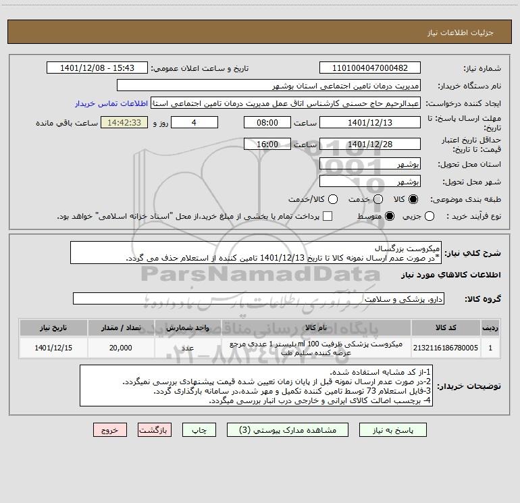Click the remaining time countdown 14:42:33

coord(124,122)
